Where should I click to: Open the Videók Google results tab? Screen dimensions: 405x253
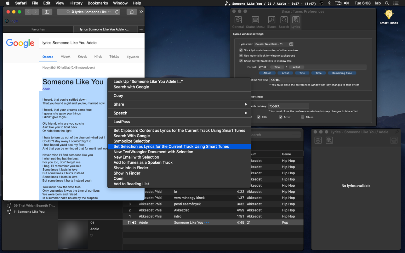[66, 57]
